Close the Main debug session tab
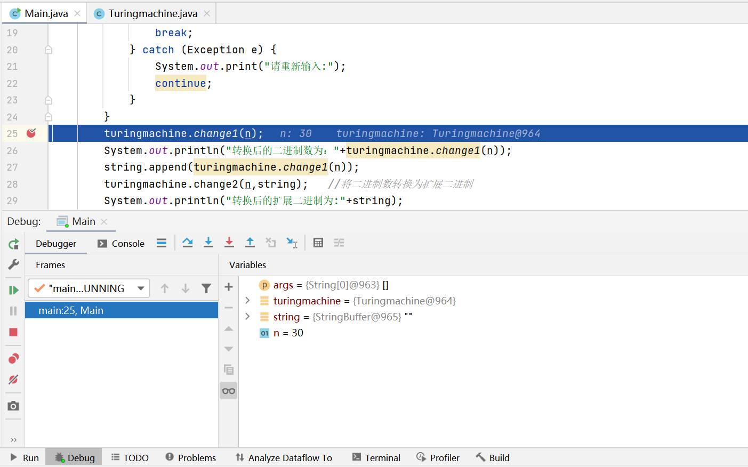The image size is (748, 467). coord(104,222)
